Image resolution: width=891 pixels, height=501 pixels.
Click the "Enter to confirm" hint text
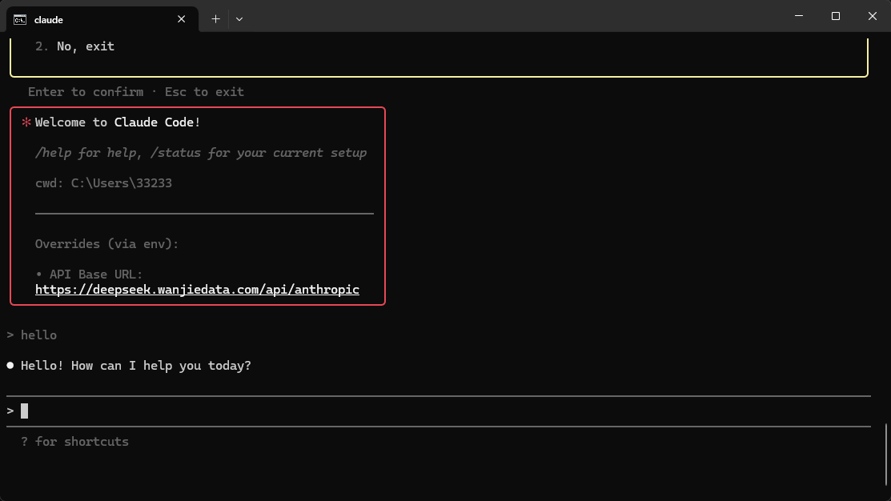pyautogui.click(x=86, y=92)
